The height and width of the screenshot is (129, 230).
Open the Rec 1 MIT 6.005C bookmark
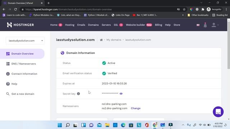[x=145, y=15]
